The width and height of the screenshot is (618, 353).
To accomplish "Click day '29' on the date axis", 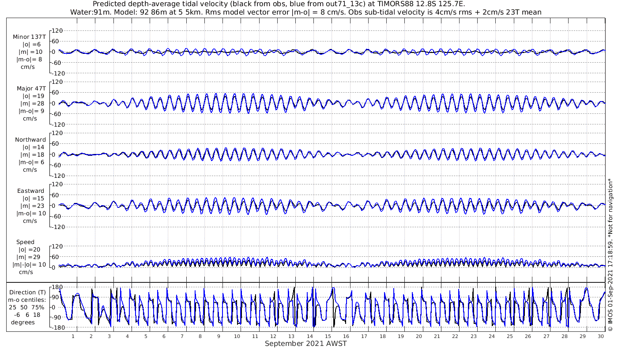I will point(583,336).
